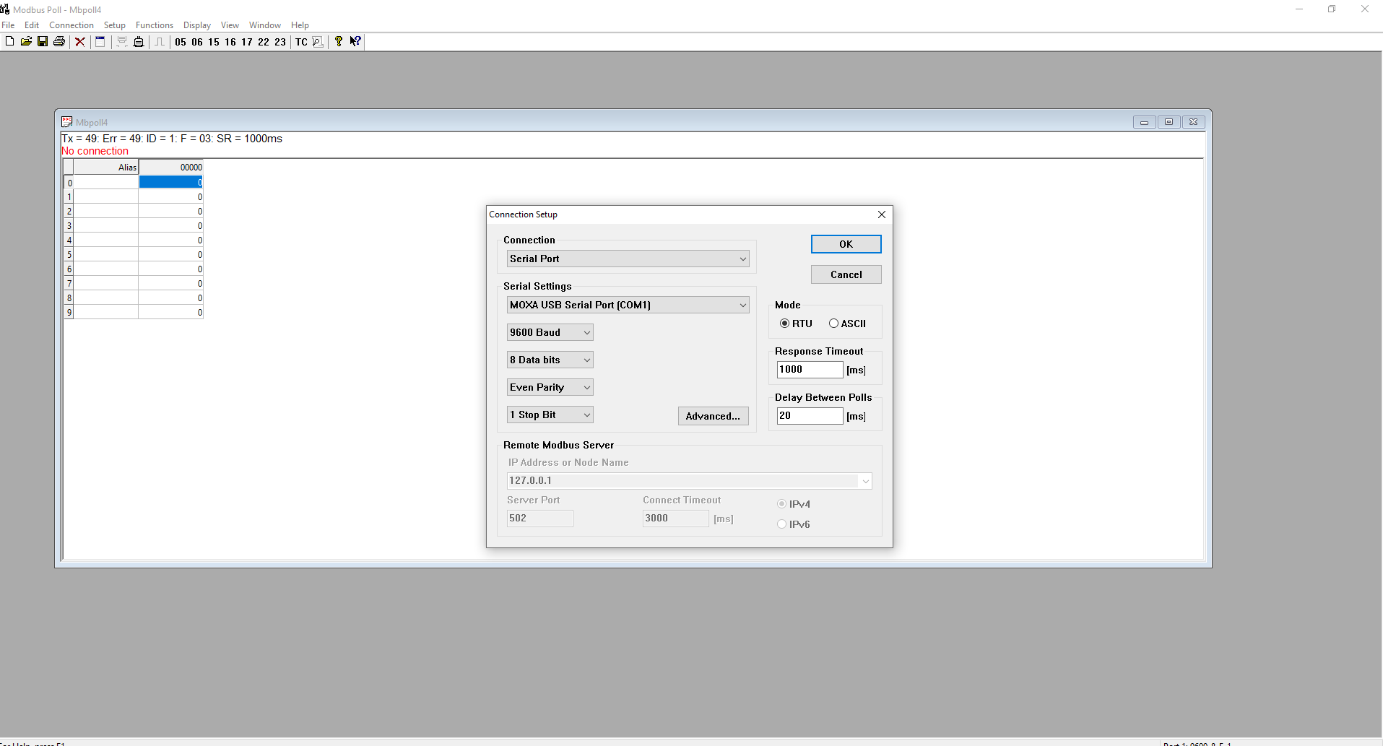The height and width of the screenshot is (746, 1383).
Task: Click the Save floppy disk icon
Action: (x=43, y=42)
